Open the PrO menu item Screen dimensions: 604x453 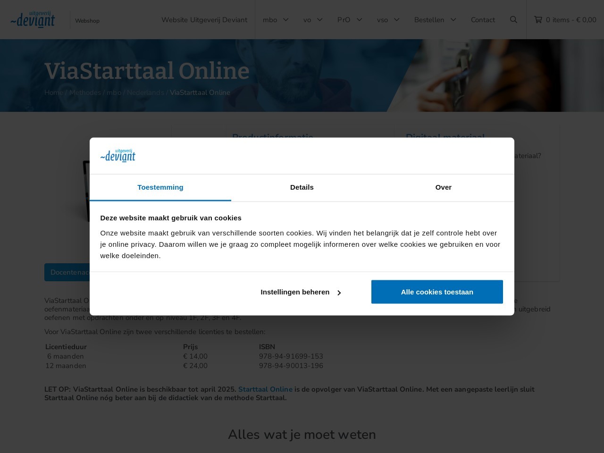344,20
